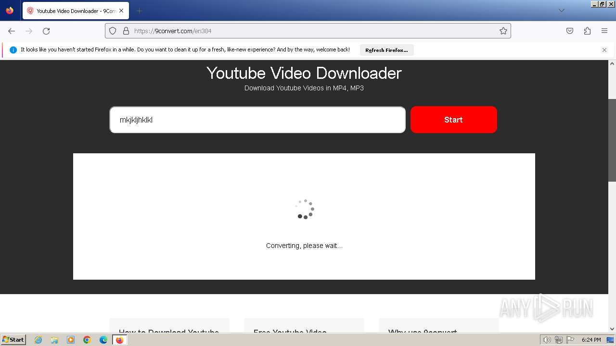616x346 pixels.
Task: Click the loading spinner animation
Action: tap(304, 209)
